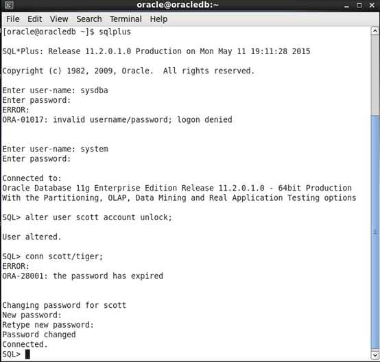Open the Edit menu
Image resolution: width=380 pixels, height=362 pixels.
pyautogui.click(x=35, y=19)
